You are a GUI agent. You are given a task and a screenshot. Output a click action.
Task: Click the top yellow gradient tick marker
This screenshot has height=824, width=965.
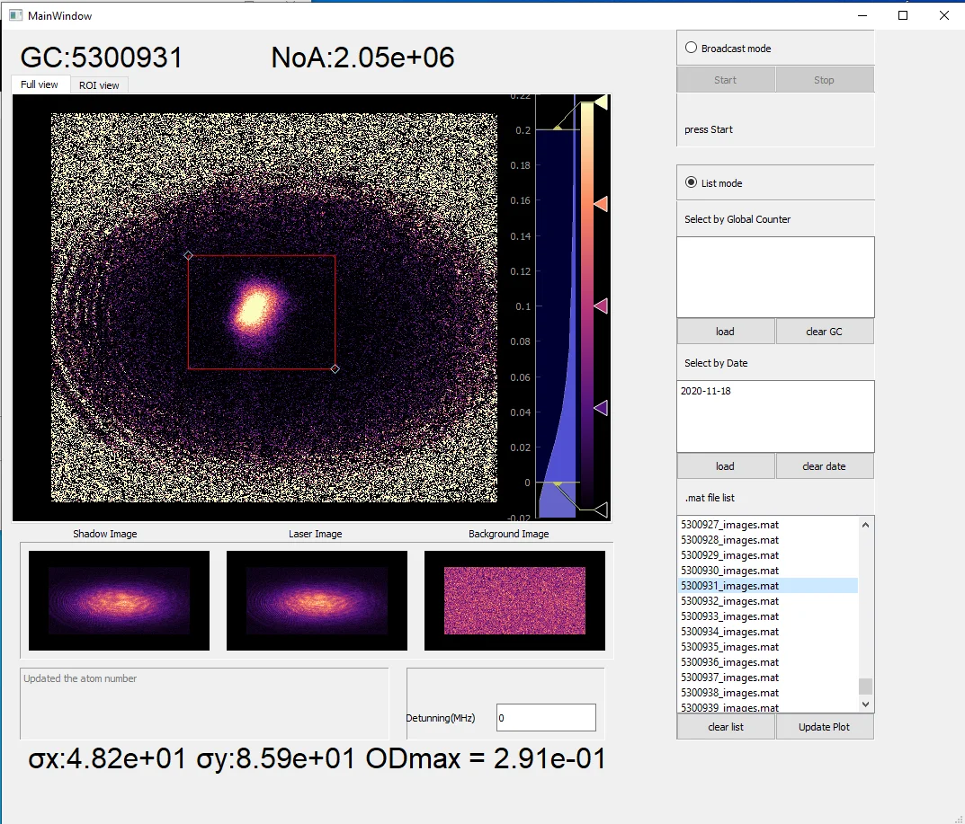[x=601, y=103]
